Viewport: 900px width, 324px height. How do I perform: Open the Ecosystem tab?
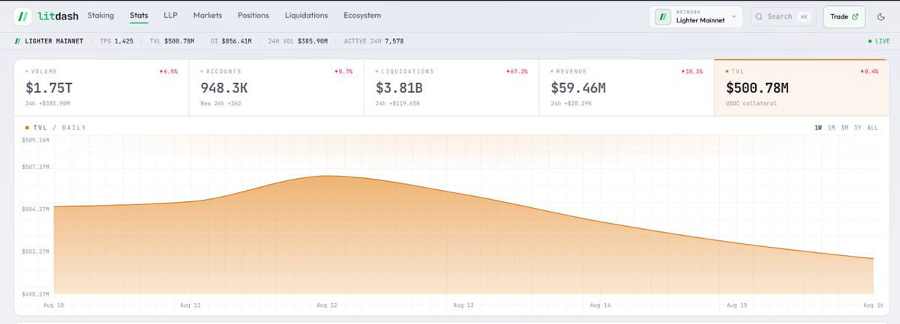362,16
